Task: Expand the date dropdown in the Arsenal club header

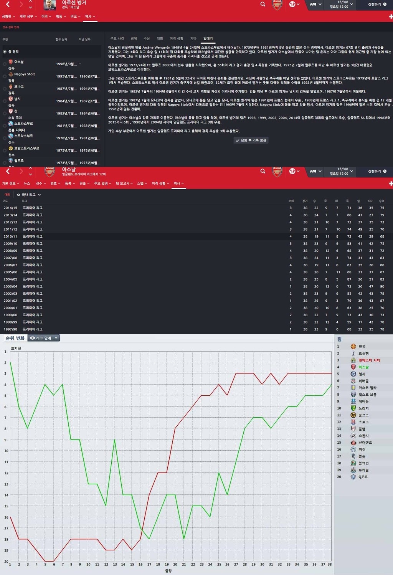Action: click(x=352, y=171)
